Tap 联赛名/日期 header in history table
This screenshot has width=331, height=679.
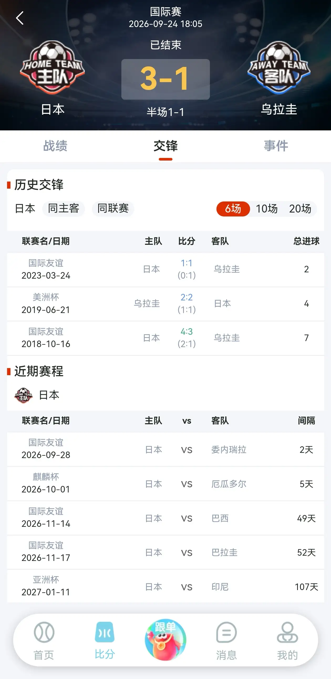pos(46,241)
